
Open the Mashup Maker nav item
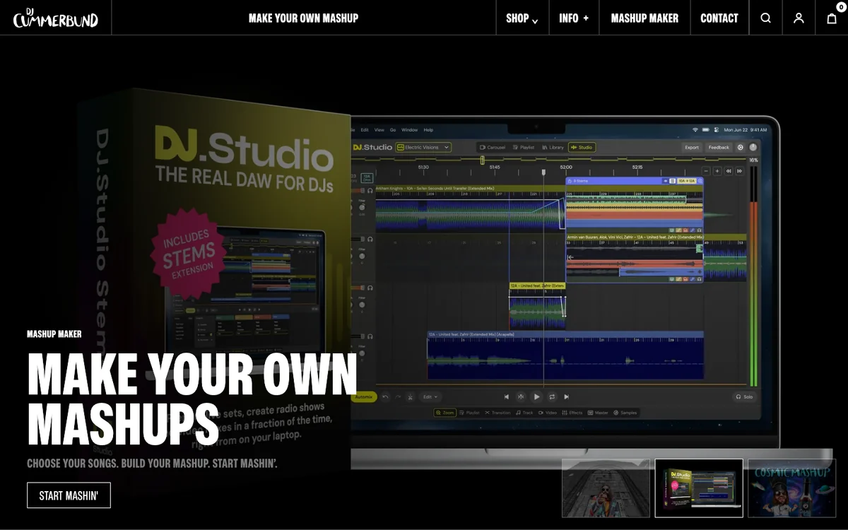[644, 18]
